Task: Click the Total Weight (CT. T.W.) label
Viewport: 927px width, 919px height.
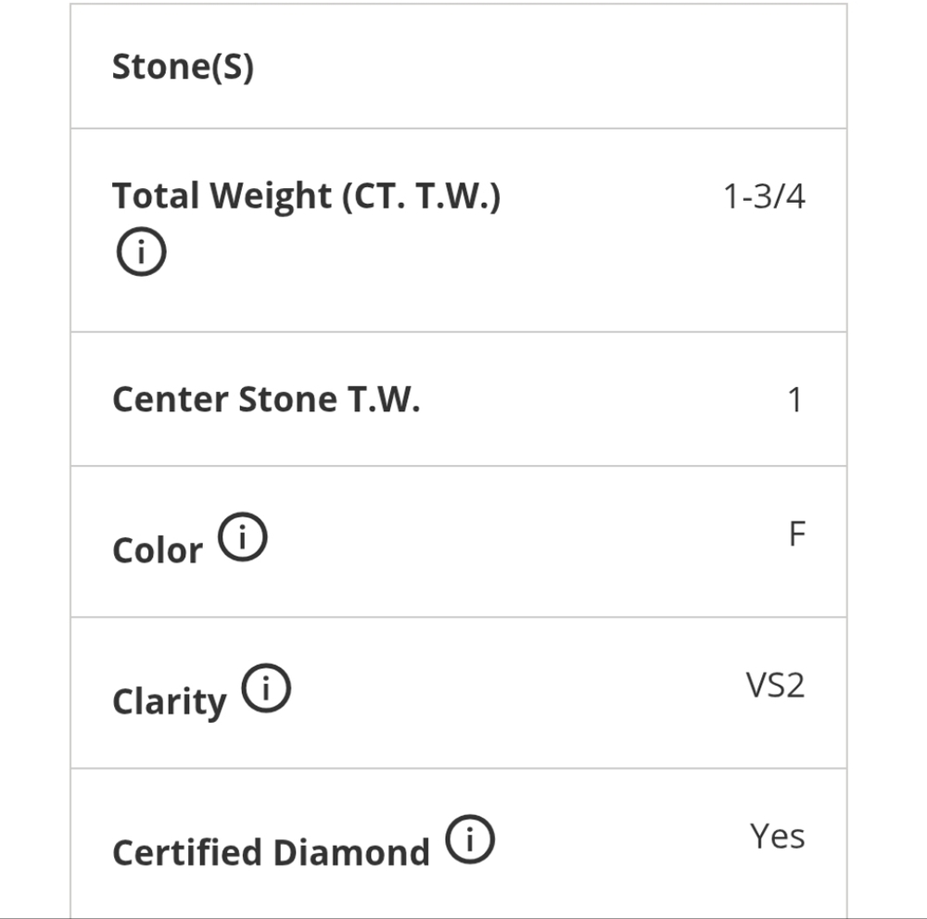Action: tap(306, 196)
